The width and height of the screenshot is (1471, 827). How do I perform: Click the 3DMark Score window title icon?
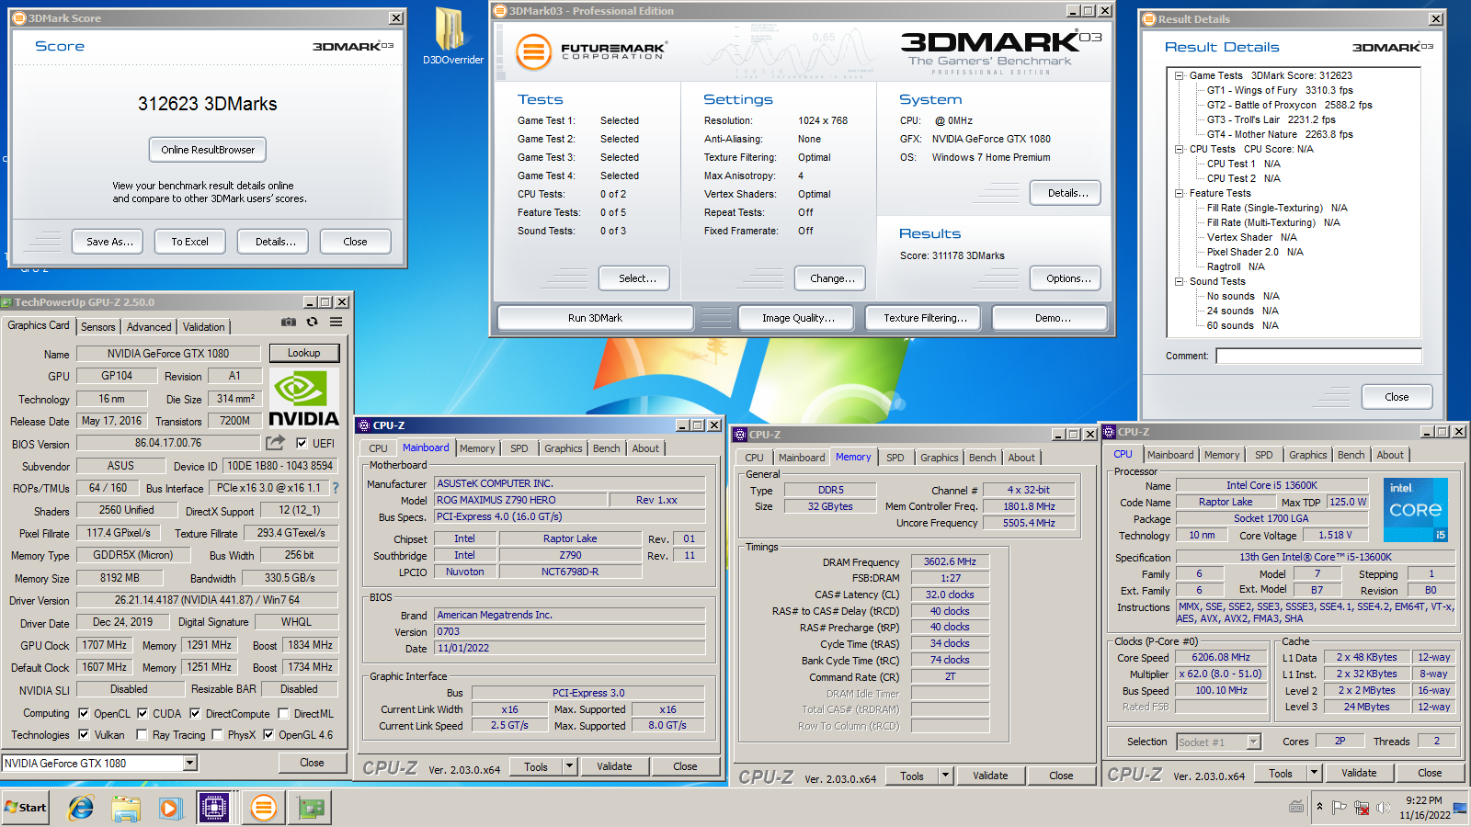[x=19, y=17]
